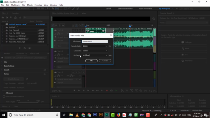Open the Help menu
Screen dimensions: 210x118
(61, 5)
